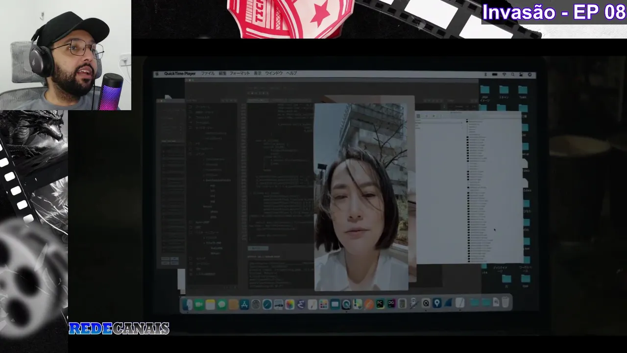Open Messages from the Dock
The height and width of the screenshot is (353, 627).
(222, 304)
